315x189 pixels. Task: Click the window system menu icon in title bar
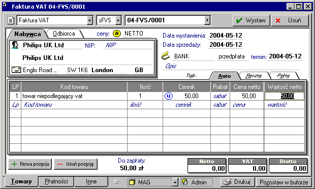pyautogui.click(x=5, y=5)
